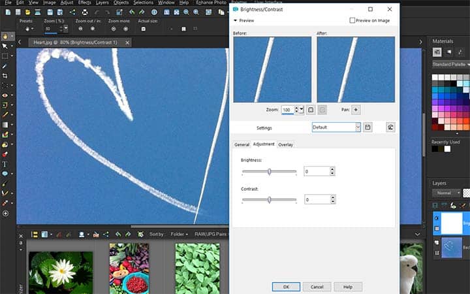Click the Cancel button
The image size is (470, 294).
[317, 287]
